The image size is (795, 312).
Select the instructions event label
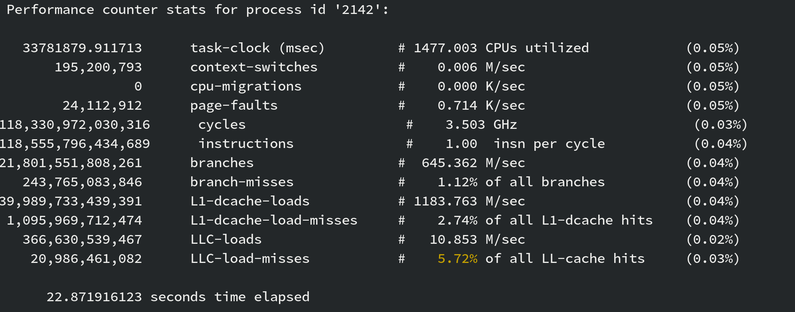[x=246, y=144]
